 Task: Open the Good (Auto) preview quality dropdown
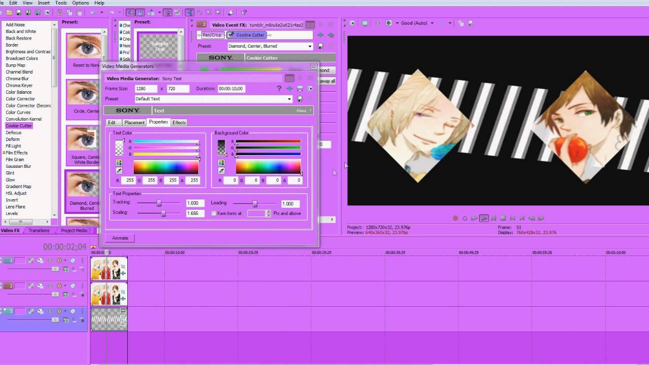click(x=432, y=23)
